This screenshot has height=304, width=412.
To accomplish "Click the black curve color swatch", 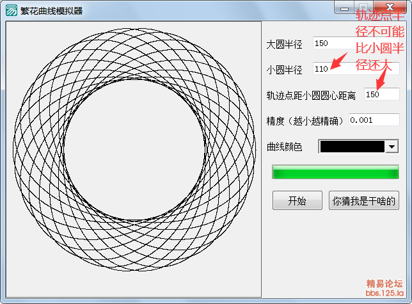I will [x=352, y=147].
